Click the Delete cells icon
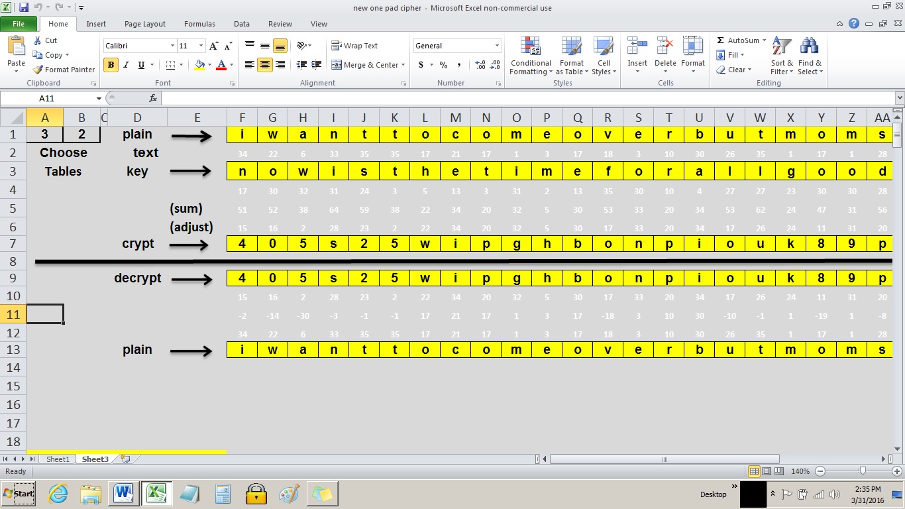The height and width of the screenshot is (509, 905). pos(665,46)
